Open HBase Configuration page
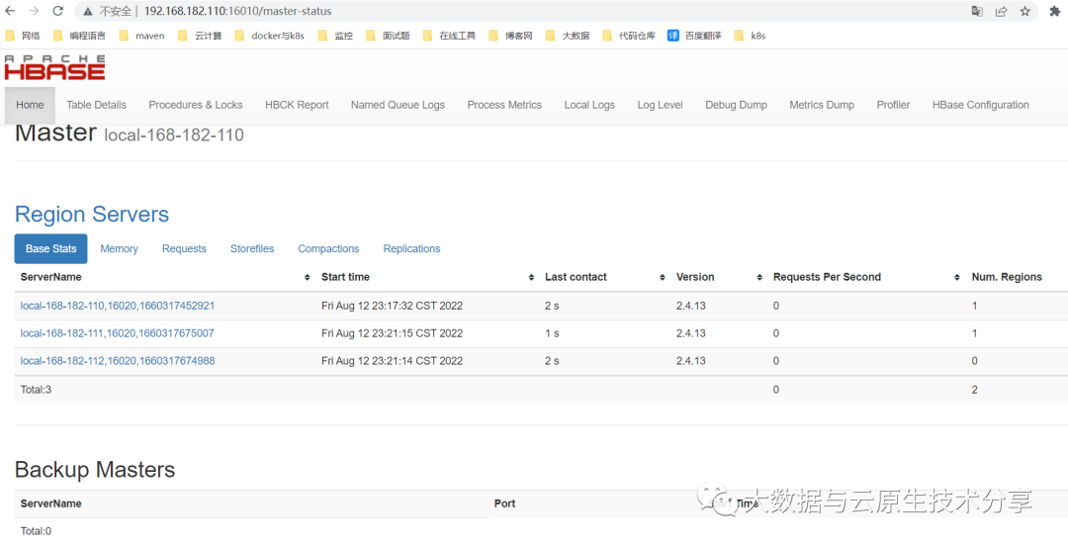The height and width of the screenshot is (548, 1068). point(981,105)
